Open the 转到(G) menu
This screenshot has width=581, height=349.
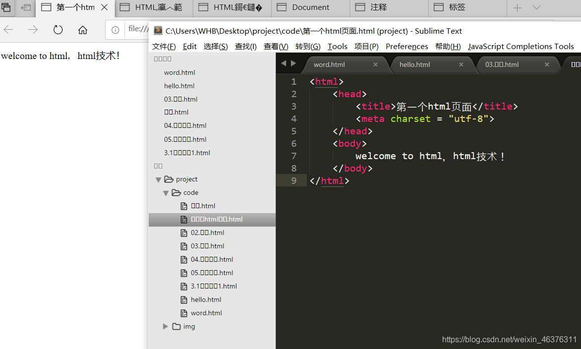(308, 46)
